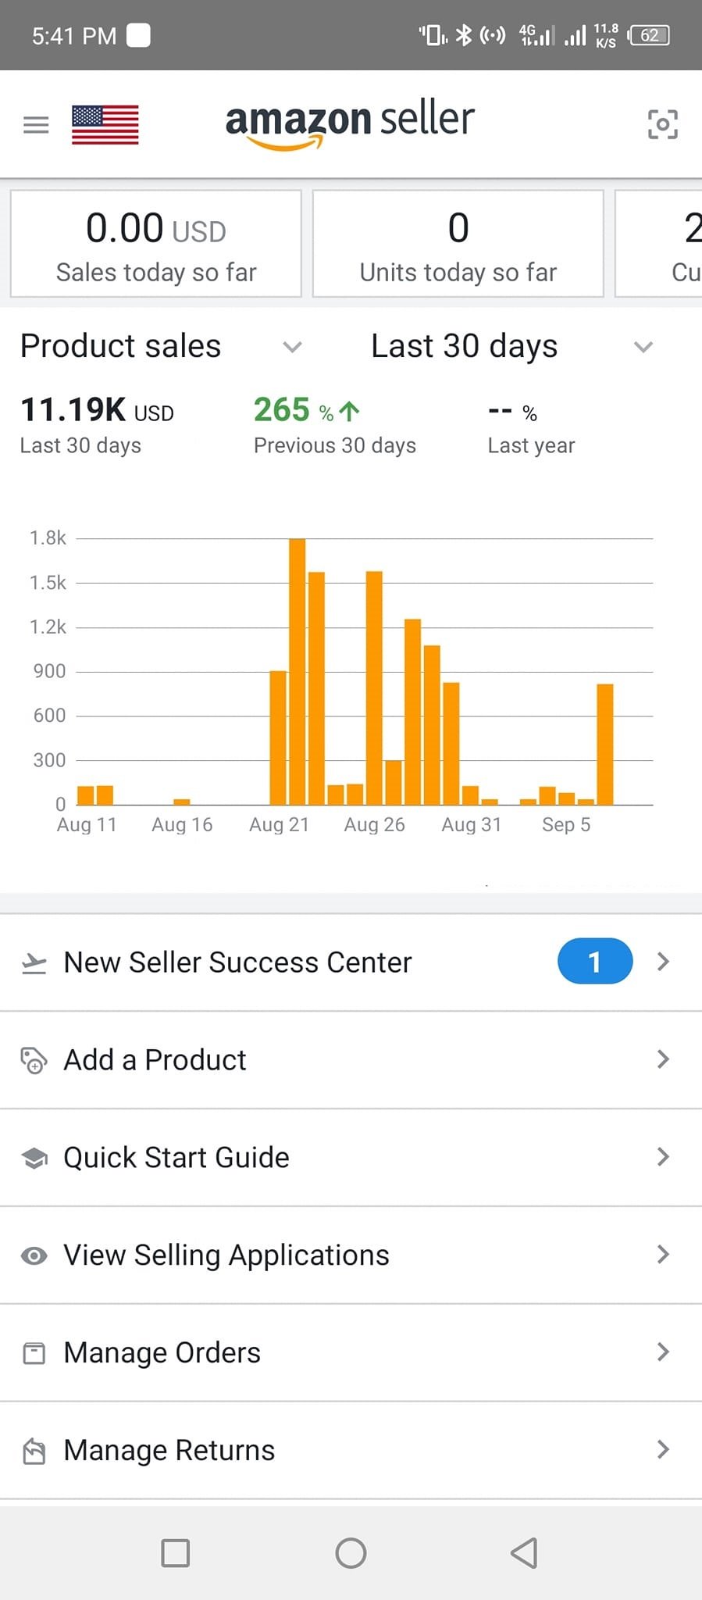Open Add a Product menu item
Screen dimensions: 702x1600
point(155,1060)
